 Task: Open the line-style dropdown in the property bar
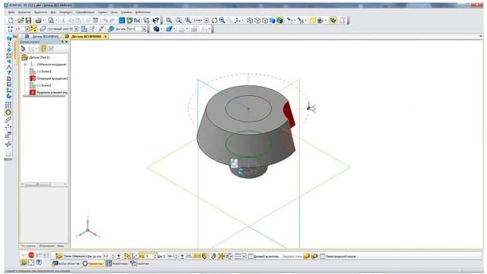[x=243, y=256]
